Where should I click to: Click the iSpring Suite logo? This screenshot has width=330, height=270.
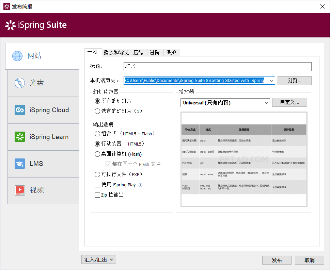(36, 25)
